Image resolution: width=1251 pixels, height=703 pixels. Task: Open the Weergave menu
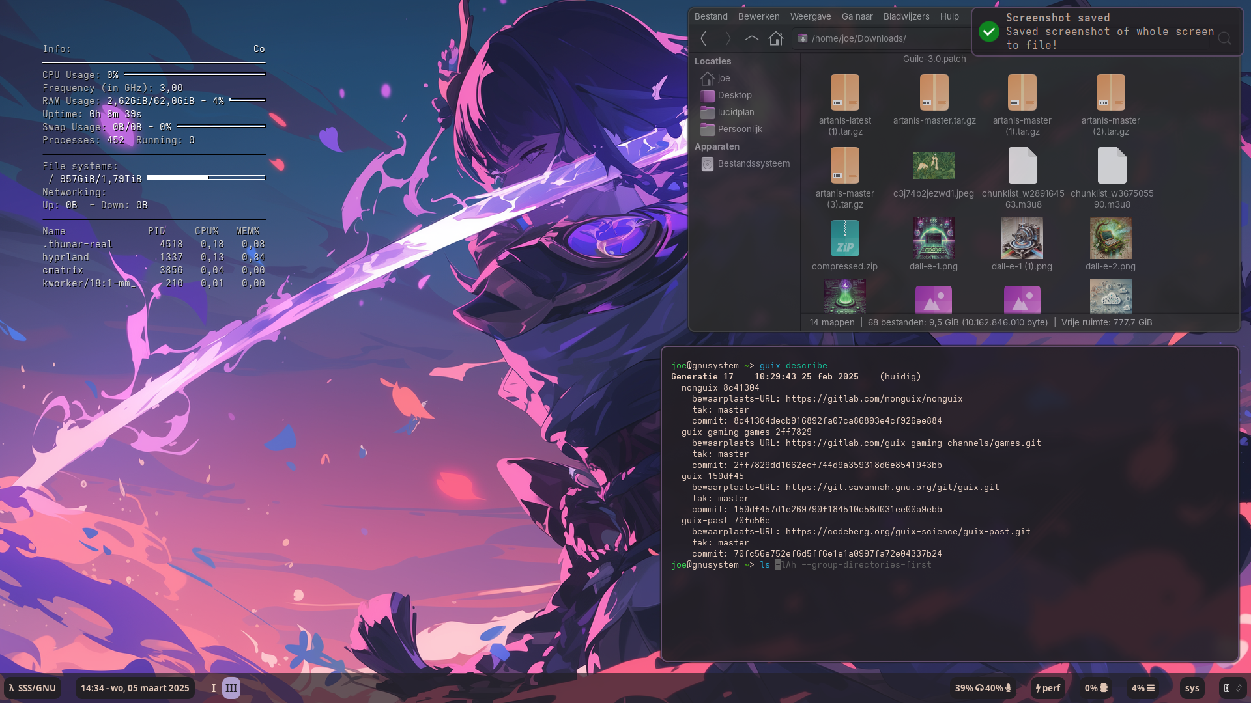click(811, 16)
